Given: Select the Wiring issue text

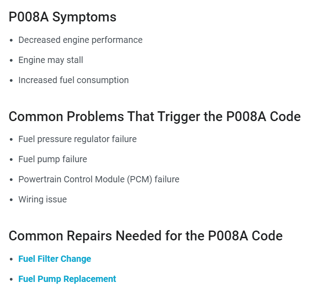Looking at the screenshot, I should (42, 200).
